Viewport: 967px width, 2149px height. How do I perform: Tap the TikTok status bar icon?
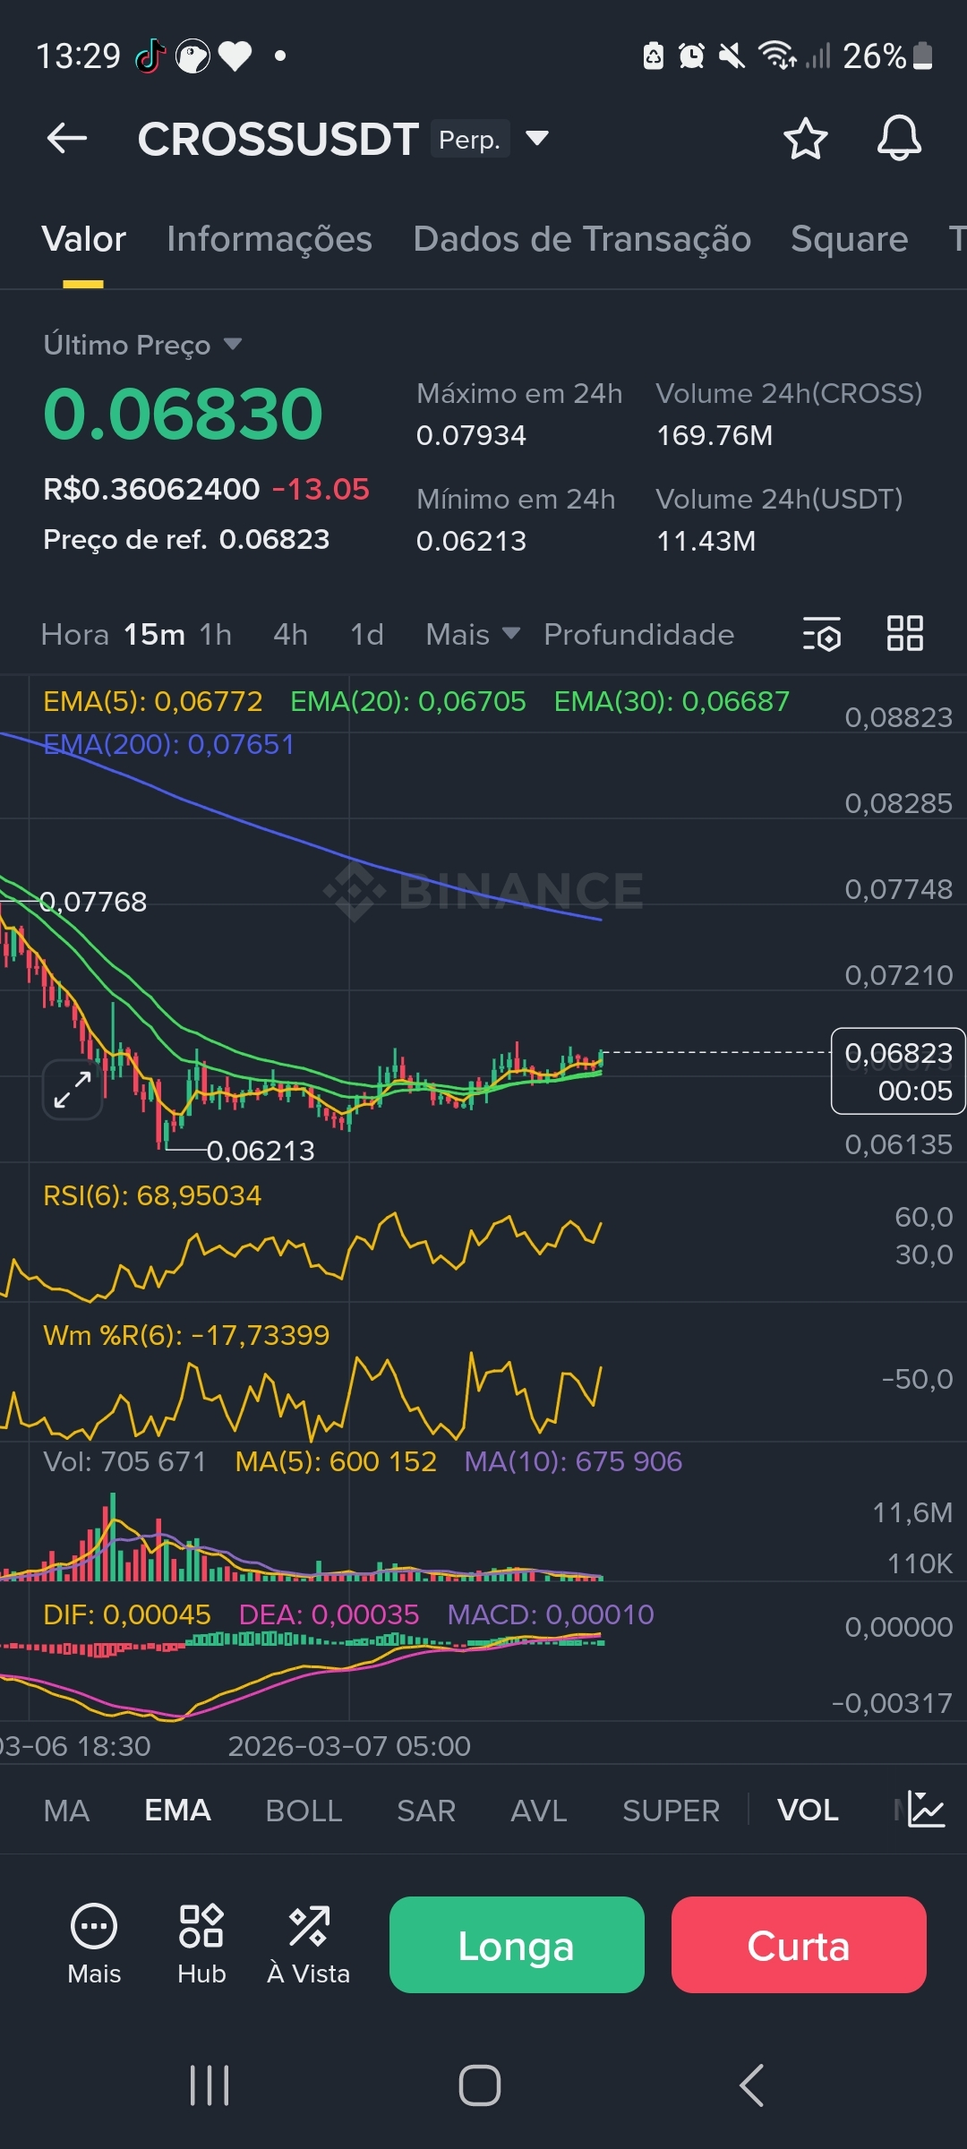click(x=150, y=56)
